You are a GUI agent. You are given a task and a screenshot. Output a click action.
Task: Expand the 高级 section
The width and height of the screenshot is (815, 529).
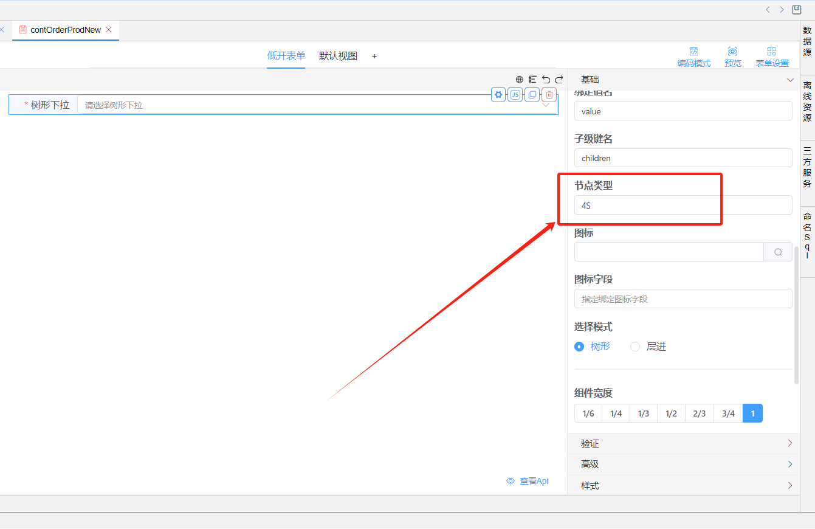click(x=683, y=465)
